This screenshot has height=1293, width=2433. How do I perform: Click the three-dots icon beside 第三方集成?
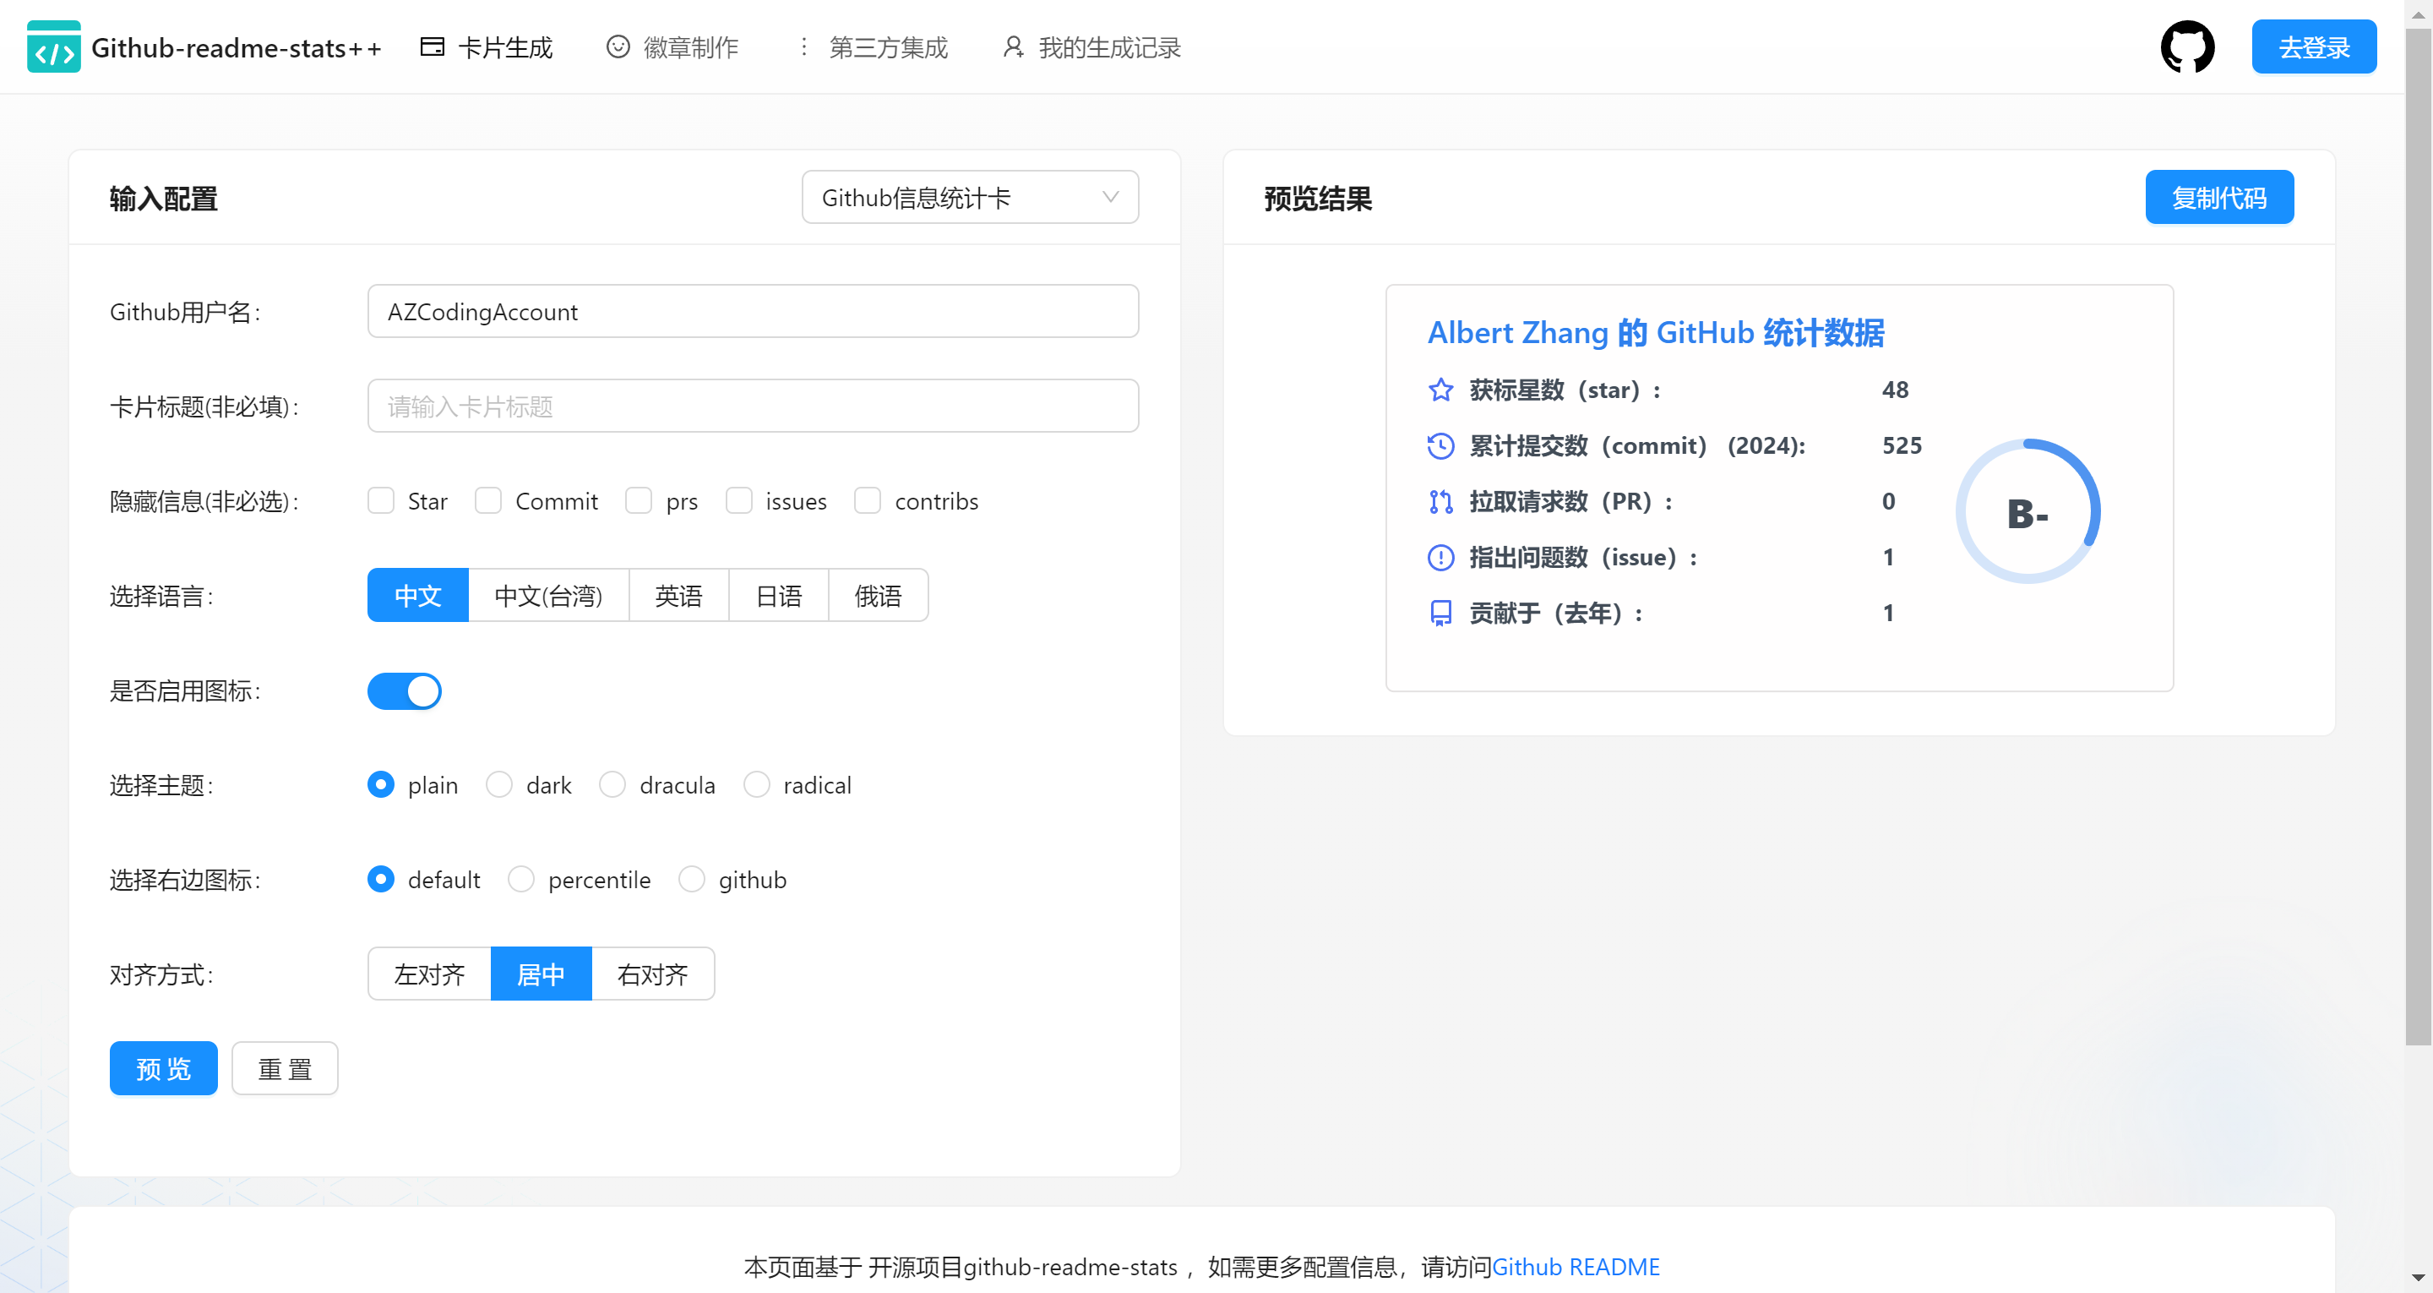point(803,47)
